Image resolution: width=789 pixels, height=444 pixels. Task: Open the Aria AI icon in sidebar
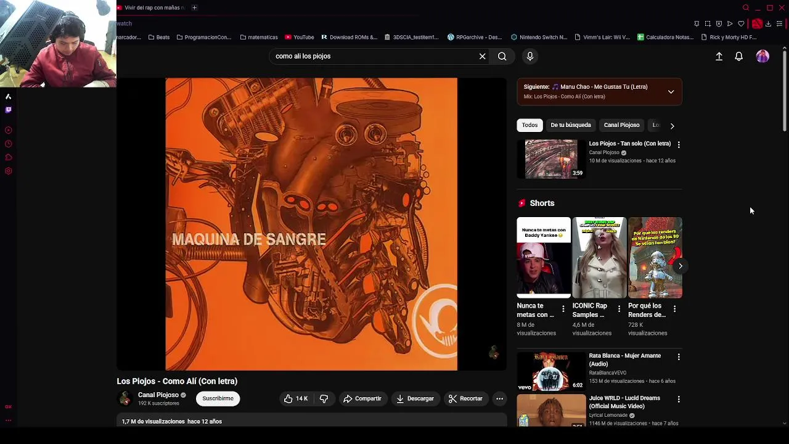click(x=8, y=96)
